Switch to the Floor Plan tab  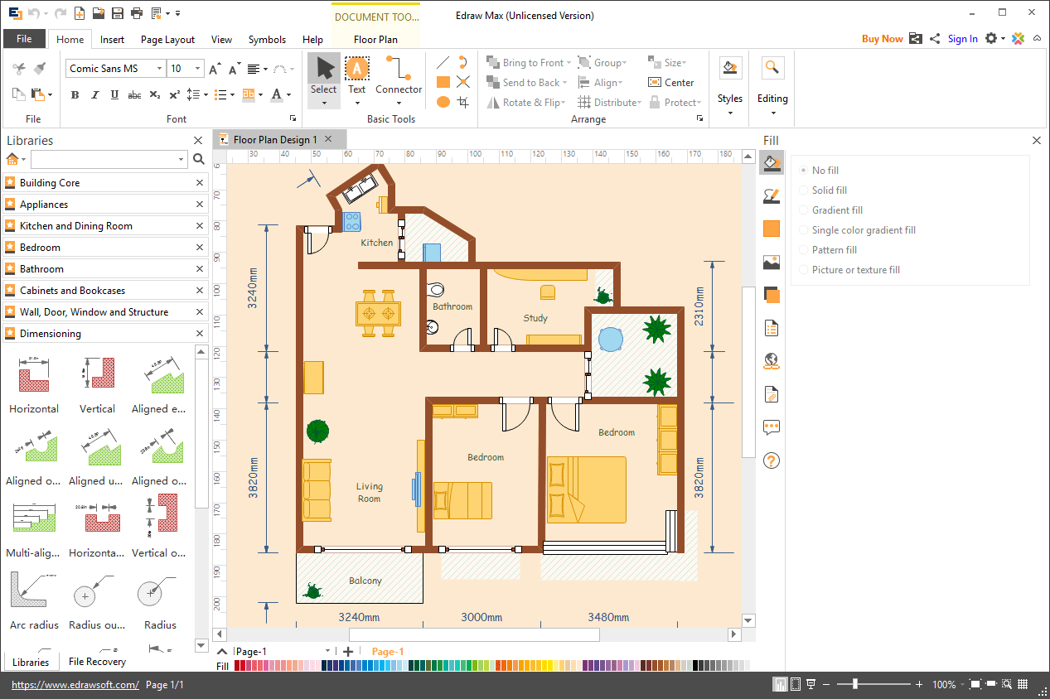375,39
